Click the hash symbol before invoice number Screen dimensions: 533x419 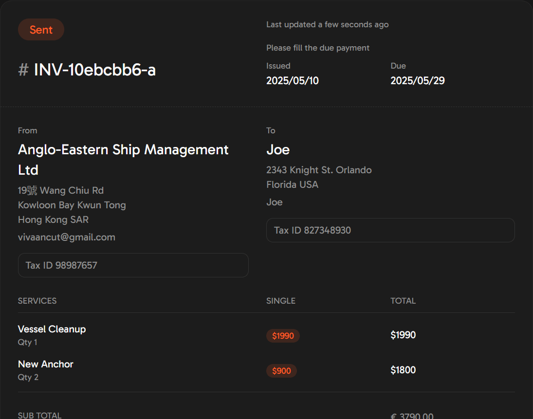(23, 70)
